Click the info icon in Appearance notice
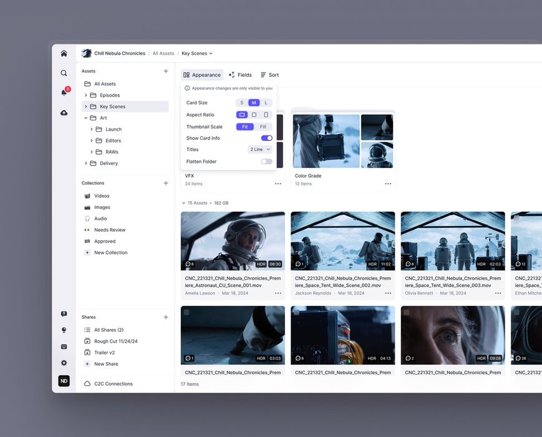Viewport: 542px width, 437px height. pos(187,88)
